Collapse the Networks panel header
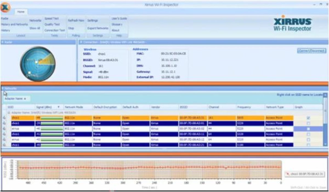329x192 pixels. 164,89
